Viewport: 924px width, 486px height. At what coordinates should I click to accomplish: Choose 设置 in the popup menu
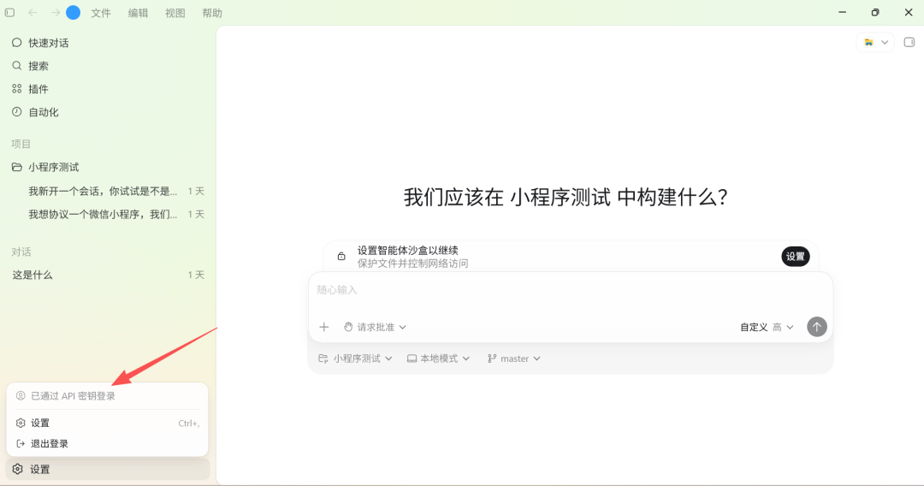coord(107,423)
